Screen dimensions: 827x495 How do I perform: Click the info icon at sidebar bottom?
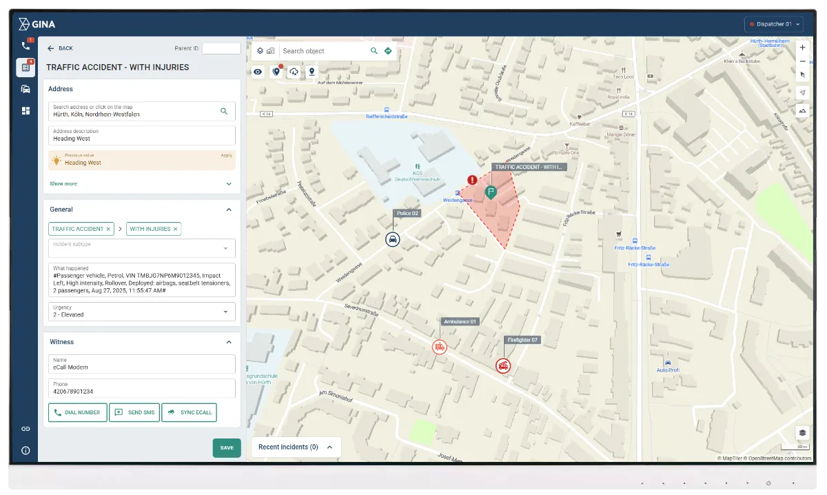click(25, 450)
